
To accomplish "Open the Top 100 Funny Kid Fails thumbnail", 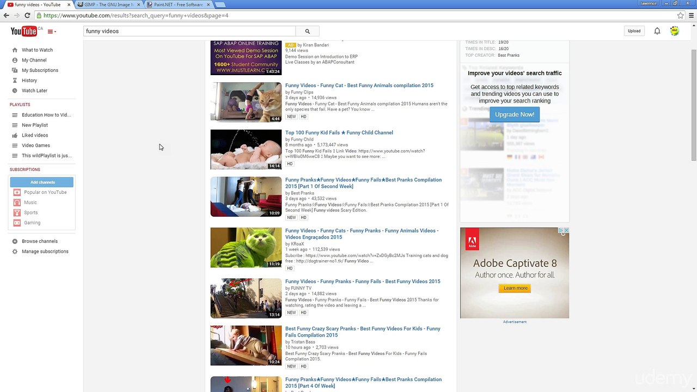I will [x=246, y=149].
